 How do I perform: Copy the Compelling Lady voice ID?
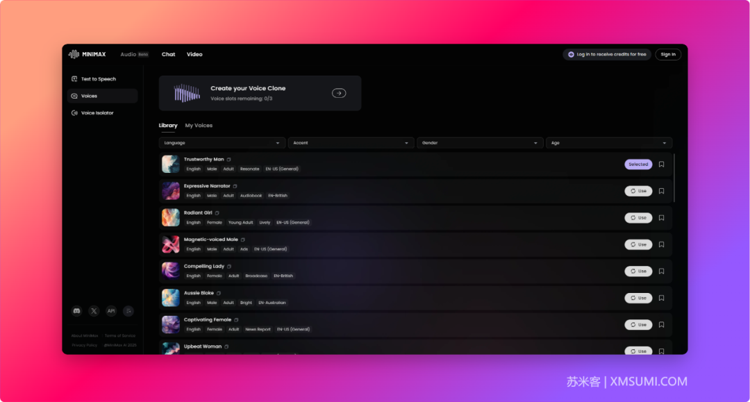click(x=229, y=267)
